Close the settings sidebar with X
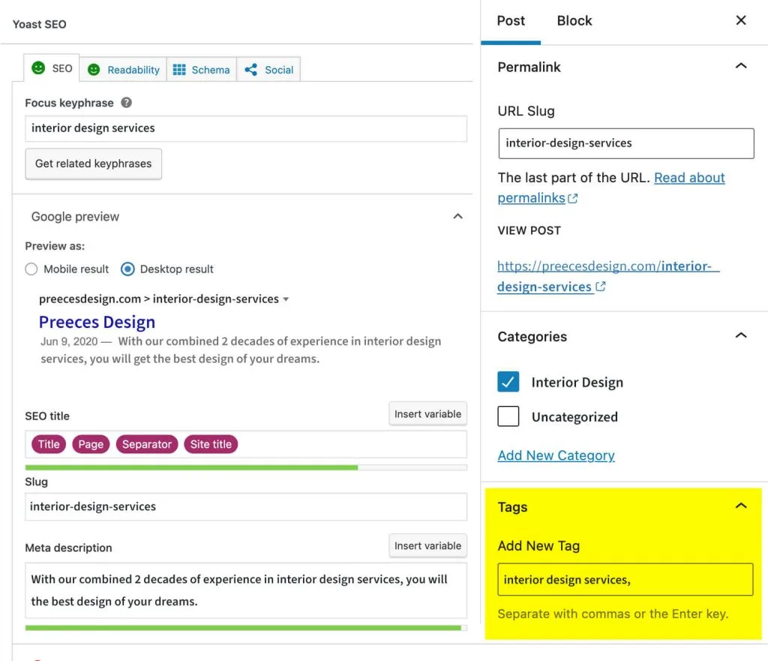 point(741,20)
